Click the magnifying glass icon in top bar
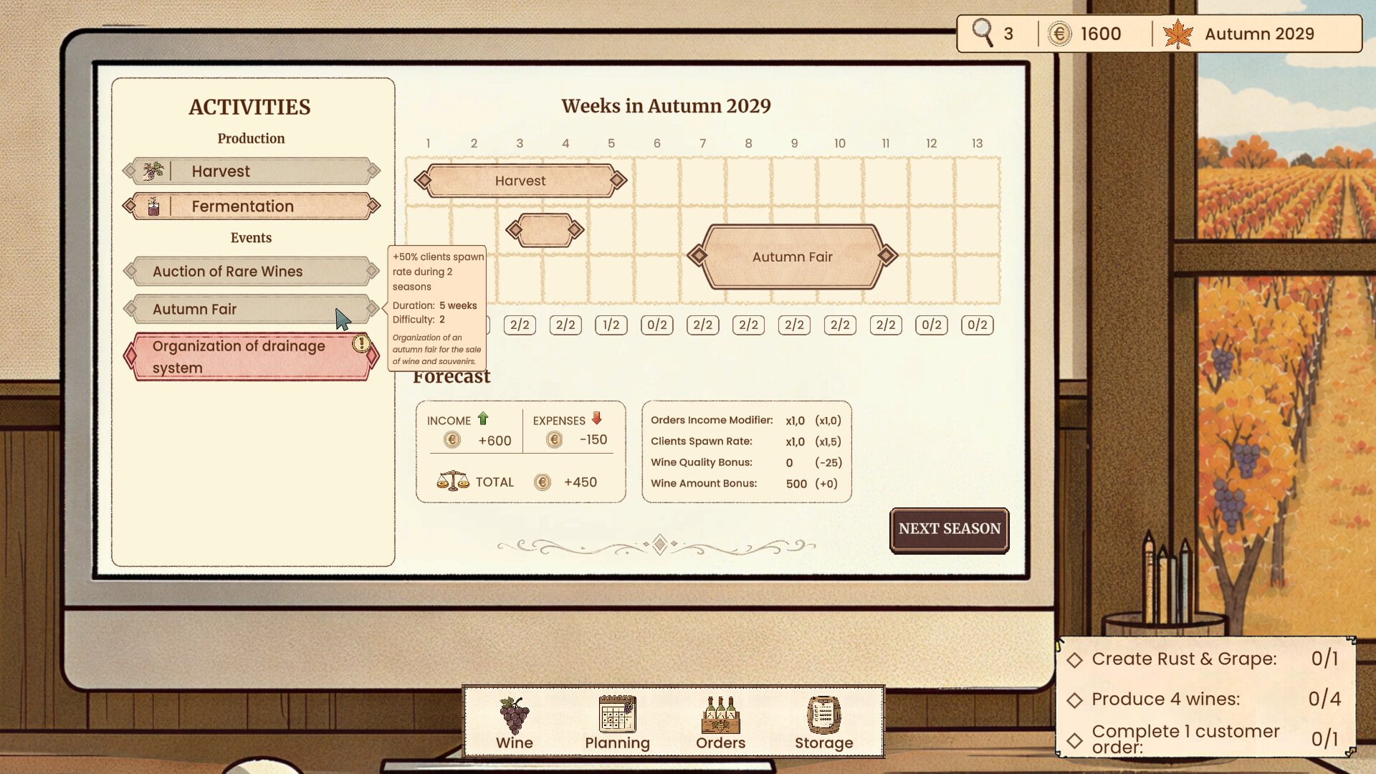Image resolution: width=1376 pixels, height=774 pixels. pos(983,33)
